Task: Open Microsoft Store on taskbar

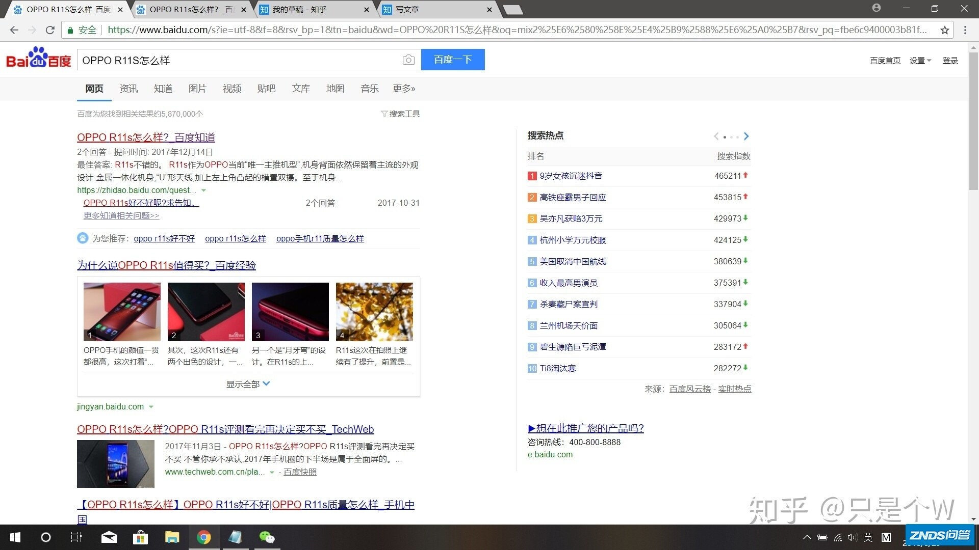Action: click(140, 537)
